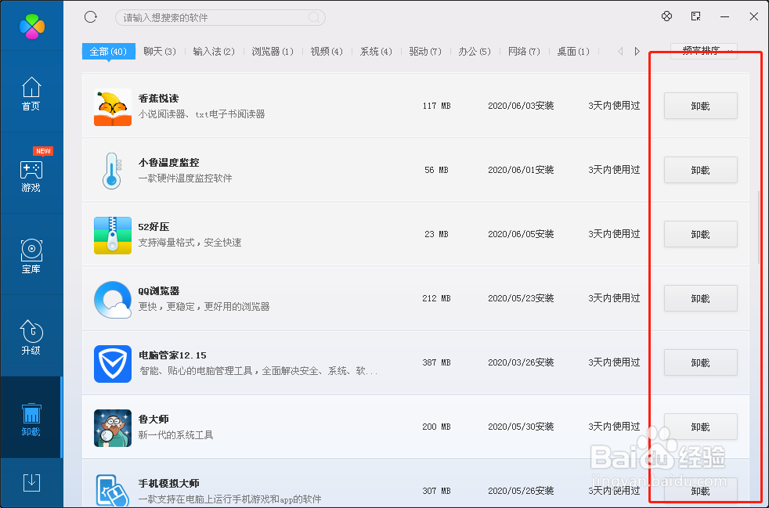Click the 2020/03/26安装 date text

[x=521, y=363]
